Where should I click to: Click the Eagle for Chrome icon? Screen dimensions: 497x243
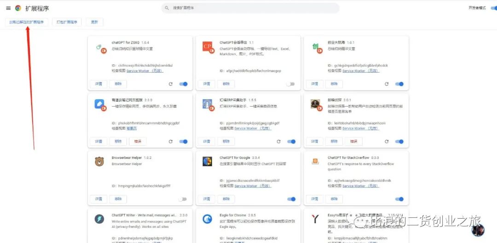click(x=207, y=219)
